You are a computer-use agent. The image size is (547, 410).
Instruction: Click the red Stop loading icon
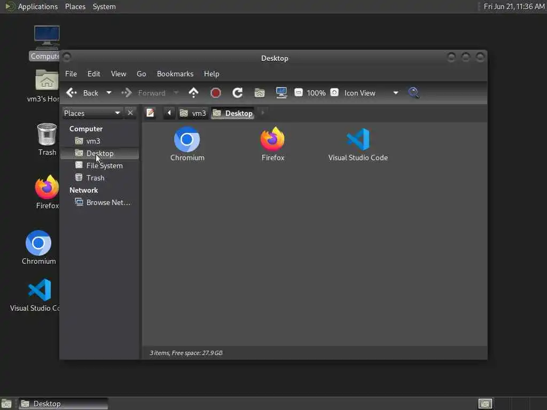click(216, 93)
